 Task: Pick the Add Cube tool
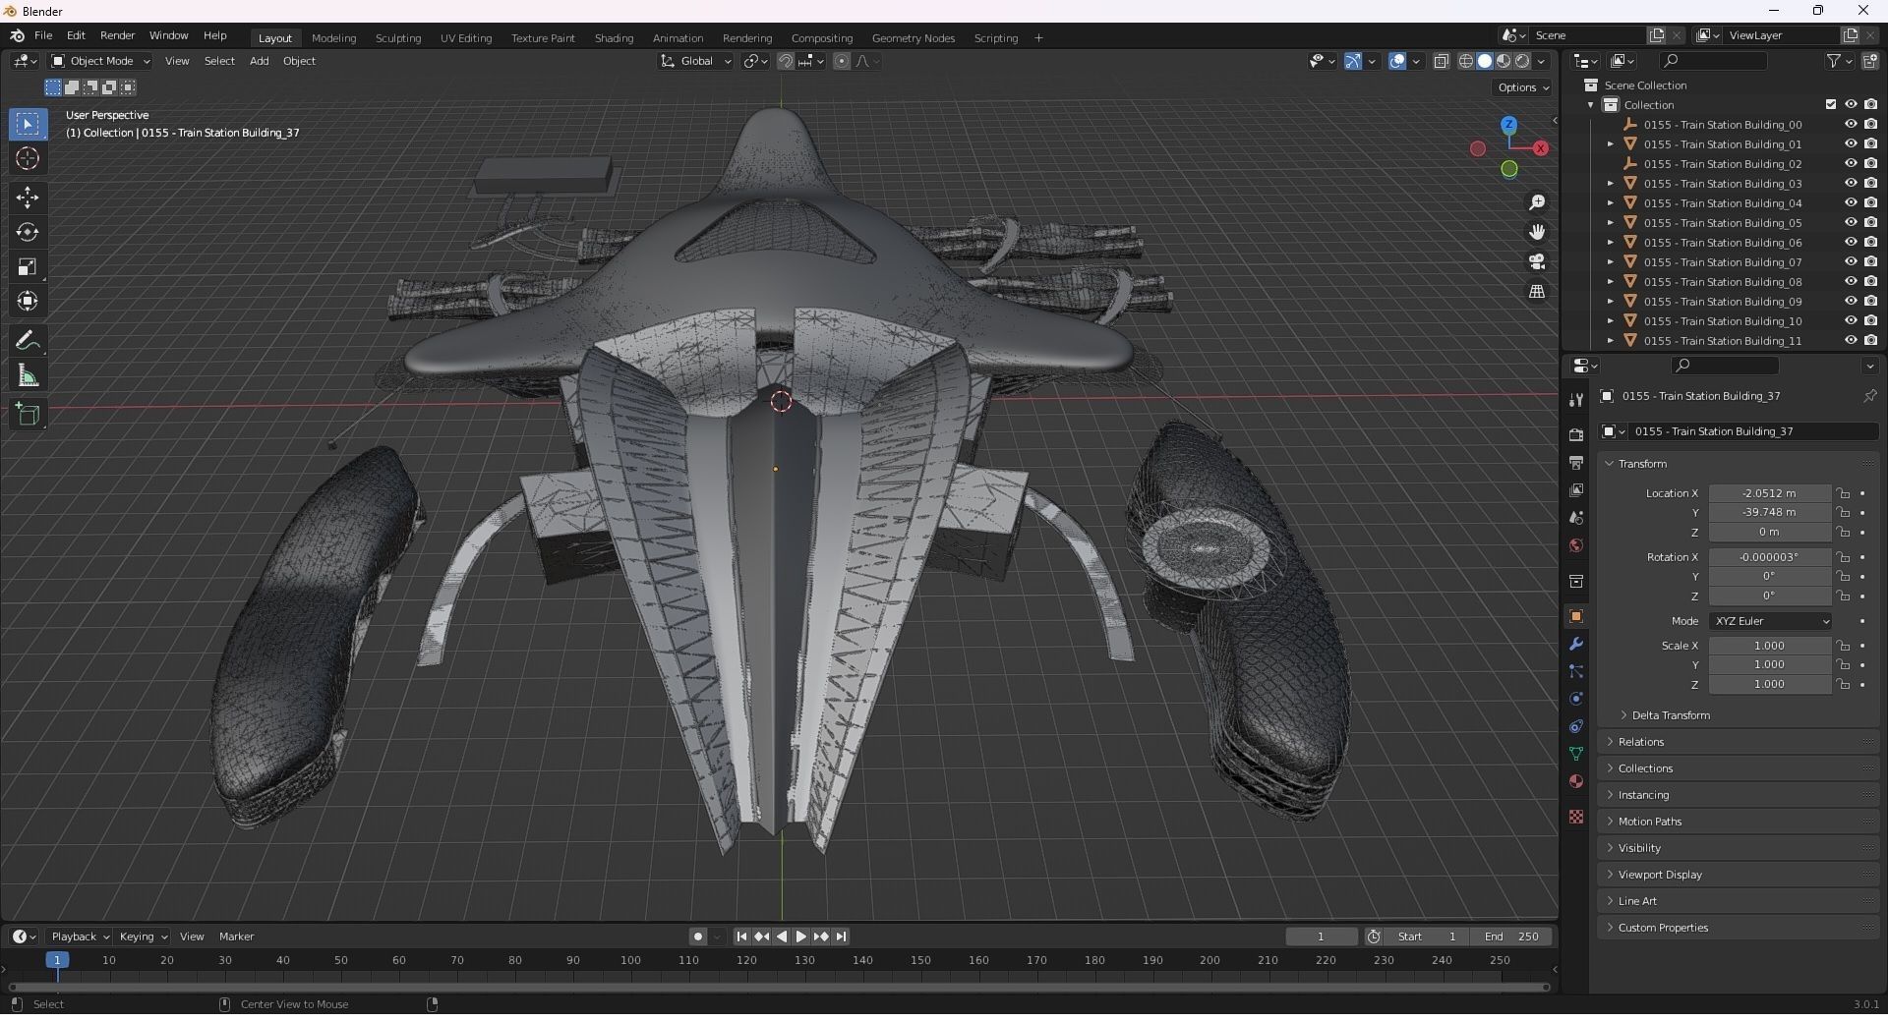(28, 415)
